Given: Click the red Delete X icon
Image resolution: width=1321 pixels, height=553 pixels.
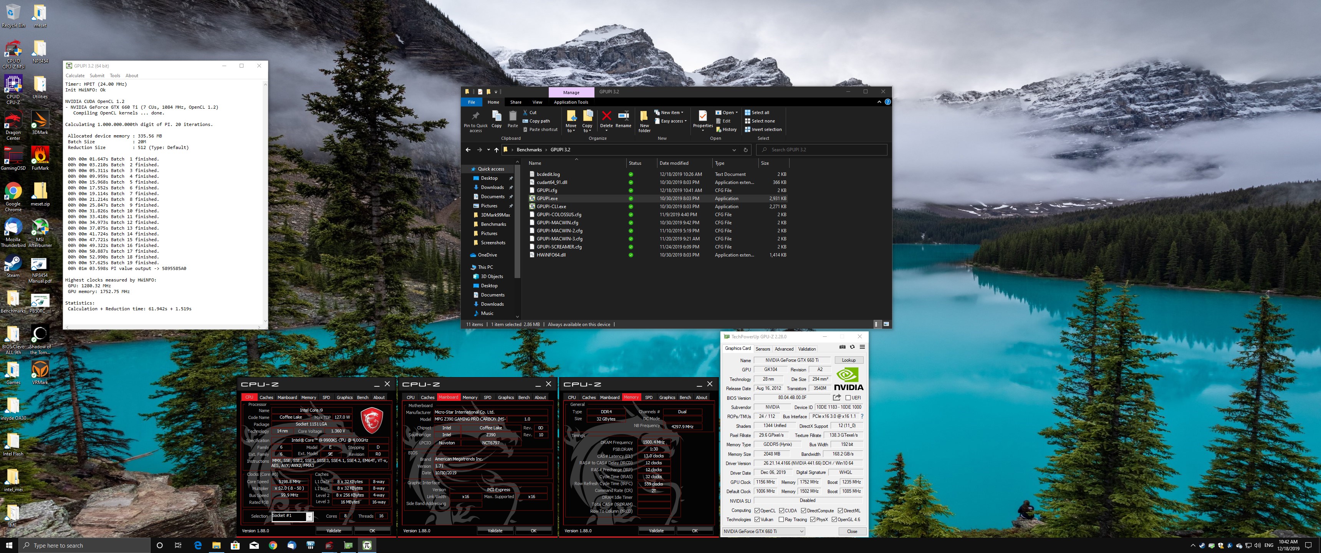Looking at the screenshot, I should (606, 116).
